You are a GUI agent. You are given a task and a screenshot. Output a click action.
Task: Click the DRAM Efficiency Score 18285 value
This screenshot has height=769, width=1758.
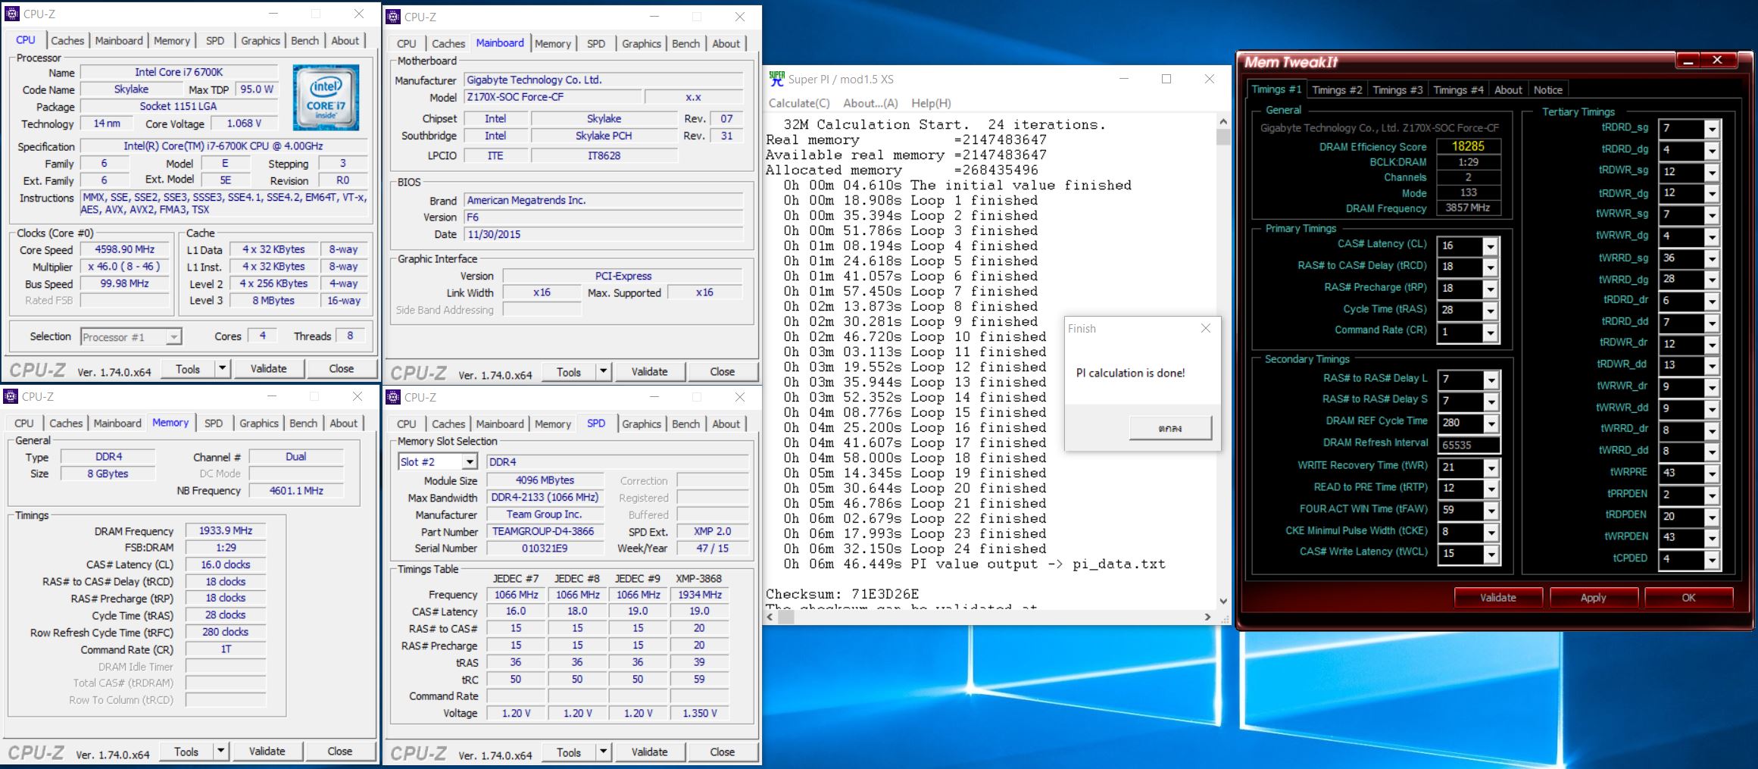click(x=1468, y=146)
